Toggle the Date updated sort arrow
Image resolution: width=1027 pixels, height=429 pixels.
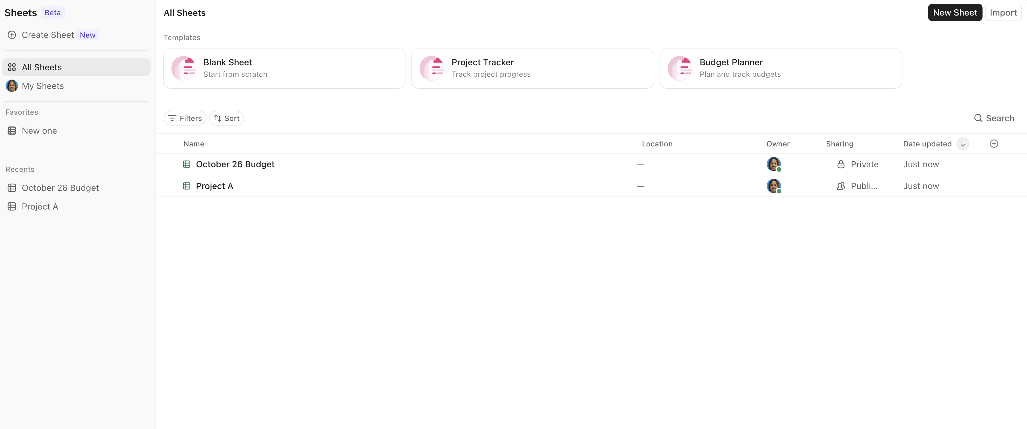pos(963,144)
